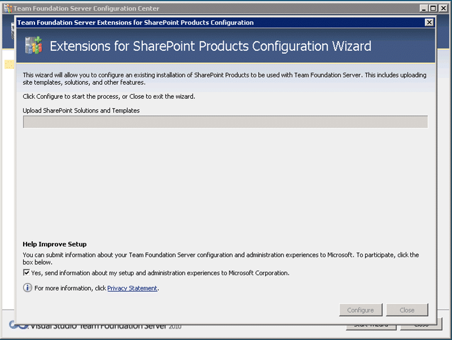Close the SharePoint Products Configuration dialog
Screen dimensions: 452x340
(x=429, y=22)
